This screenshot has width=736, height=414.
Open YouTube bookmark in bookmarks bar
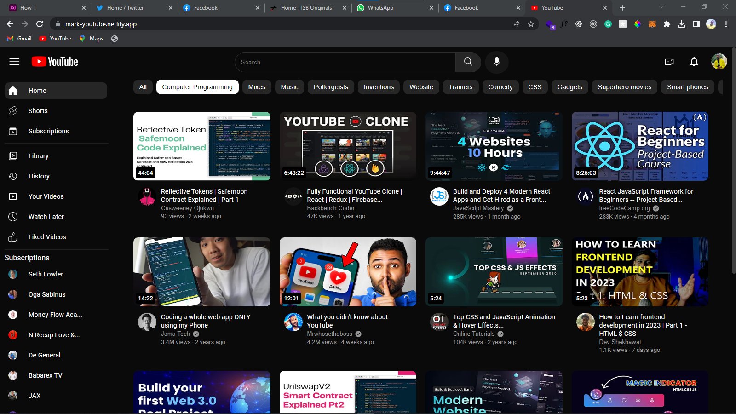[55, 39]
